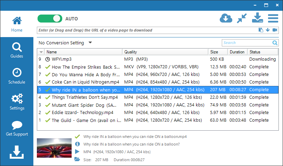Click the search magnifier icon
Image resolution: width=283 pixels, height=166 pixels.
(275, 43)
